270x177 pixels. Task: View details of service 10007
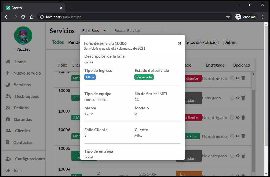point(238,117)
